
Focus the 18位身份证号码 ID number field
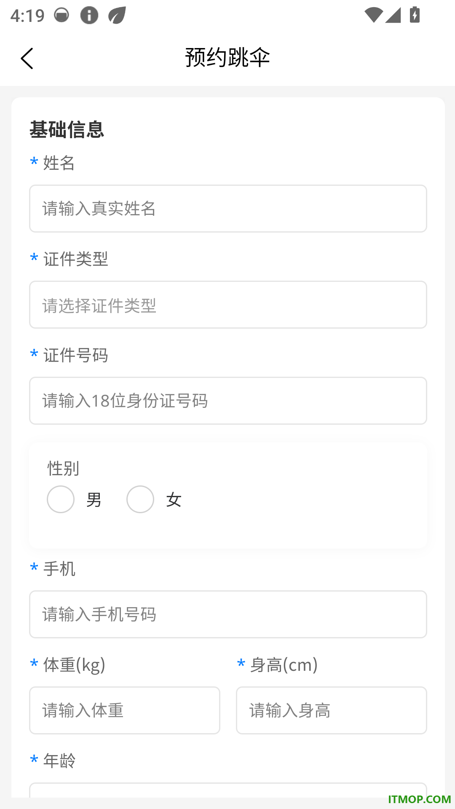(x=228, y=401)
